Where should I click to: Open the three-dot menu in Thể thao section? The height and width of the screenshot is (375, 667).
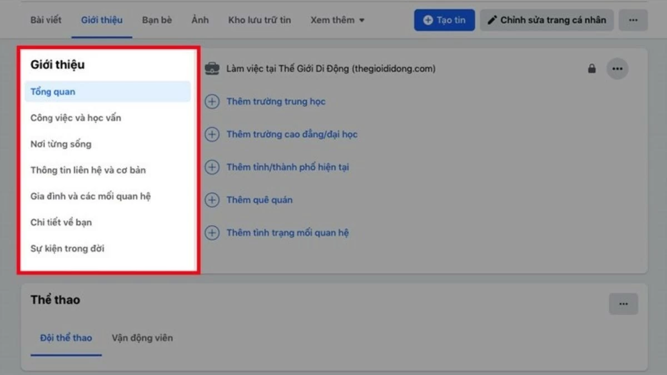pos(623,304)
